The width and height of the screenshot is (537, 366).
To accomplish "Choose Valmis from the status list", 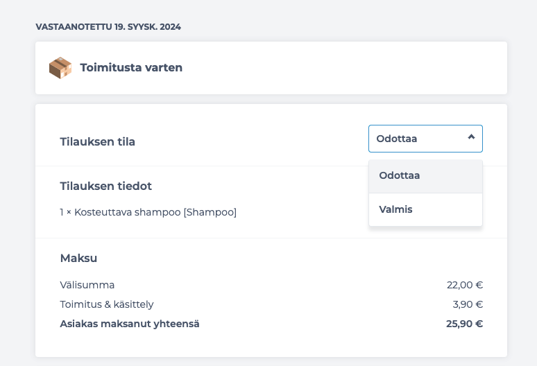I will 425,209.
